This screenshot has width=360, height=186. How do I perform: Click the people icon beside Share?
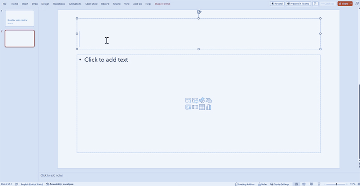pos(356,4)
